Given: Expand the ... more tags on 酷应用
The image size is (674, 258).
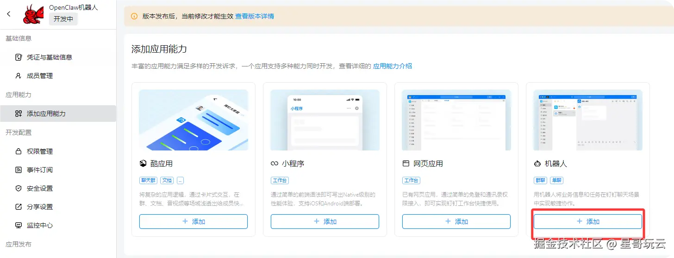Looking at the screenshot, I should [180, 180].
